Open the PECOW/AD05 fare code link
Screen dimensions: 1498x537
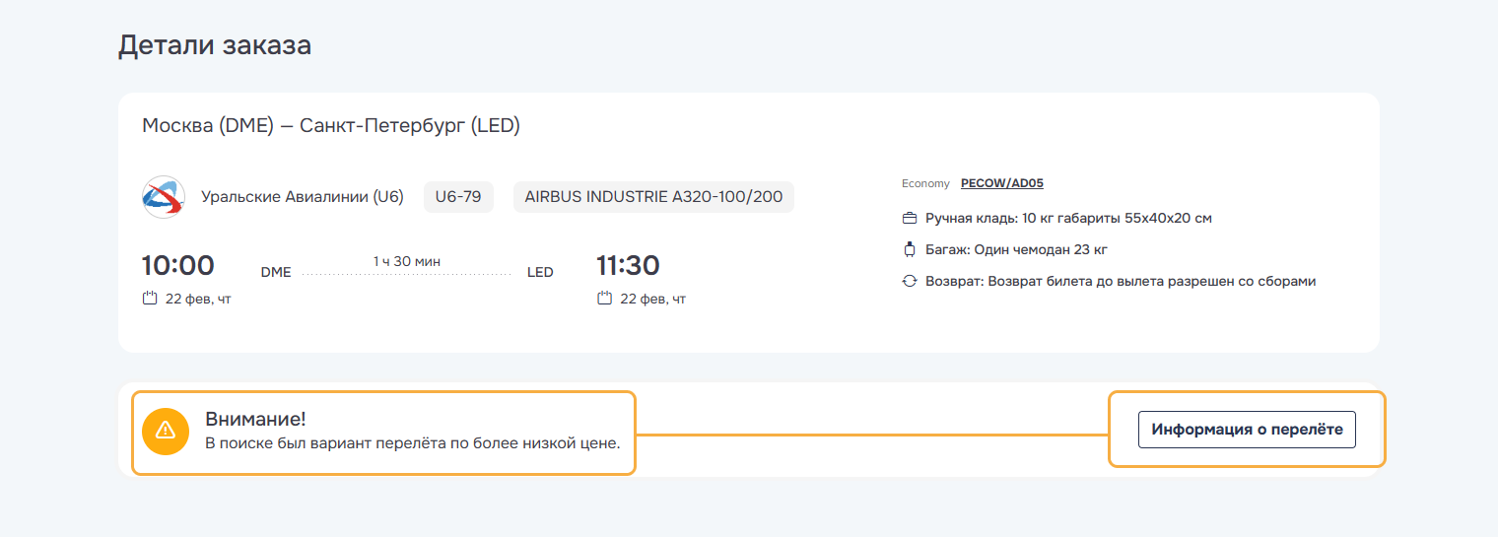[x=1001, y=183]
